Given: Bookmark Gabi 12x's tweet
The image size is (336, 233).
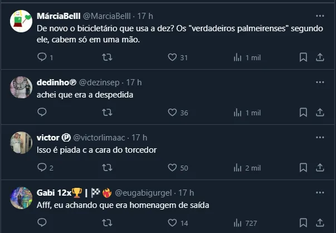Looking at the screenshot, I should coord(303,223).
